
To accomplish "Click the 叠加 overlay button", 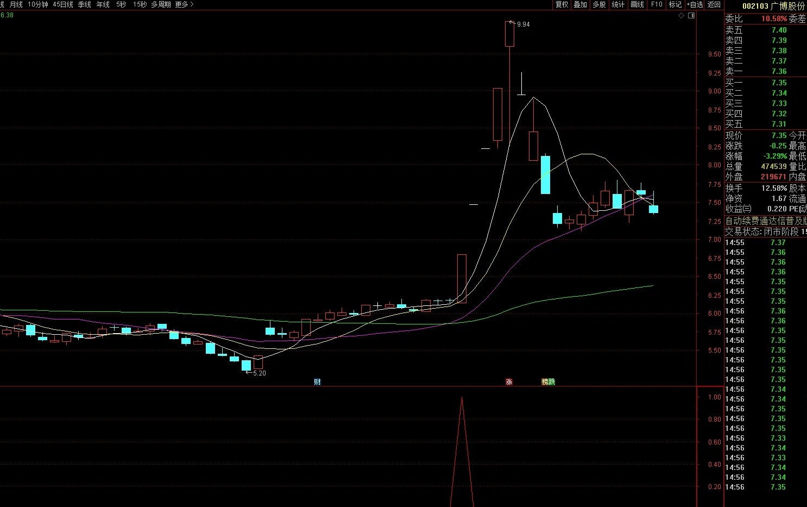I will point(581,4).
